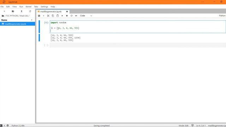Toggle the Name sort direction arrow
The width and height of the screenshot is (226, 127).
32,20
